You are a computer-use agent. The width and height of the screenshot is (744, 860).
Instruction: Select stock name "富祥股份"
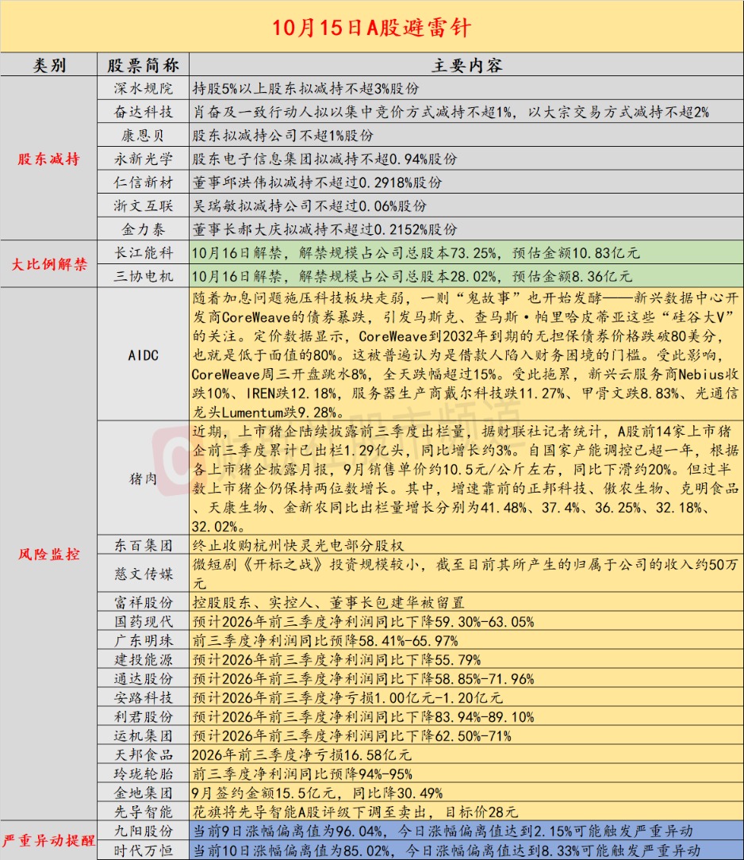point(143,603)
